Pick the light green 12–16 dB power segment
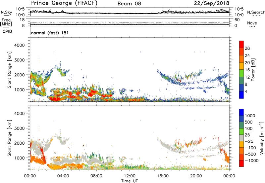 (241, 73)
